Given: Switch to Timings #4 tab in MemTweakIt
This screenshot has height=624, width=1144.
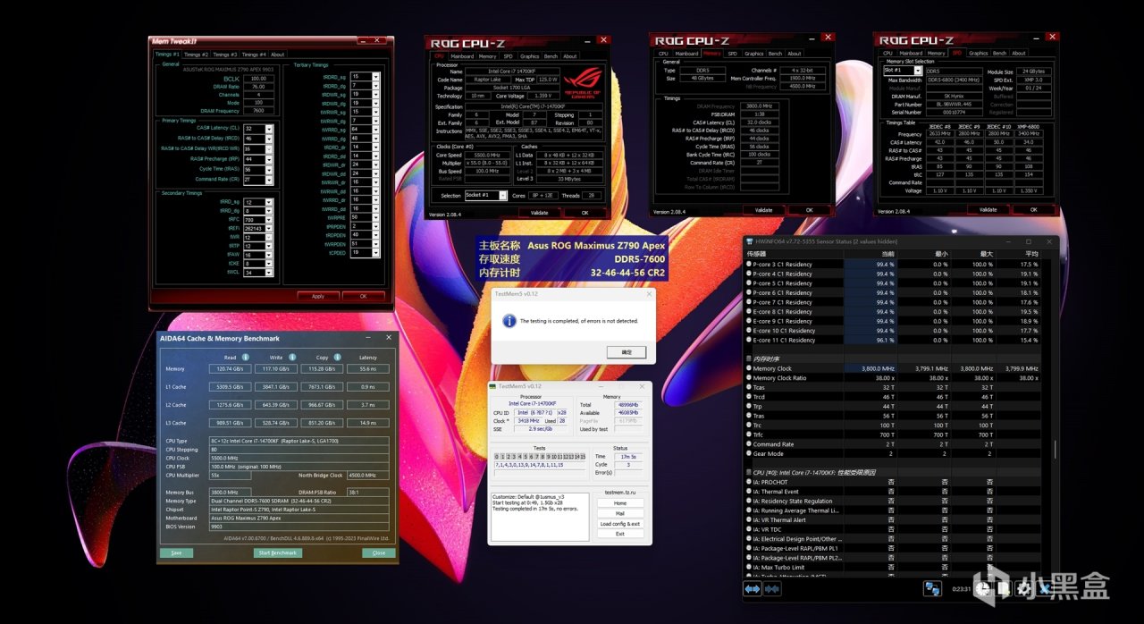Looking at the screenshot, I should [255, 55].
